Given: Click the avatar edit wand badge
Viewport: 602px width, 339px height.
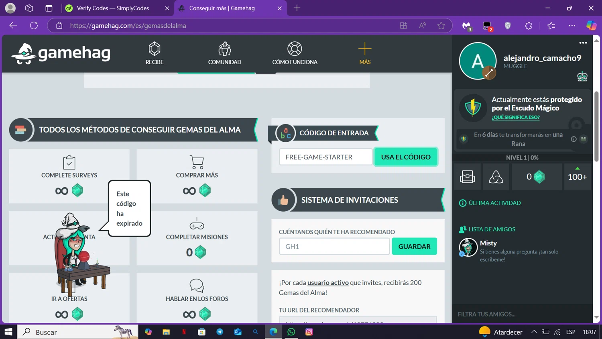Looking at the screenshot, I should click(489, 73).
